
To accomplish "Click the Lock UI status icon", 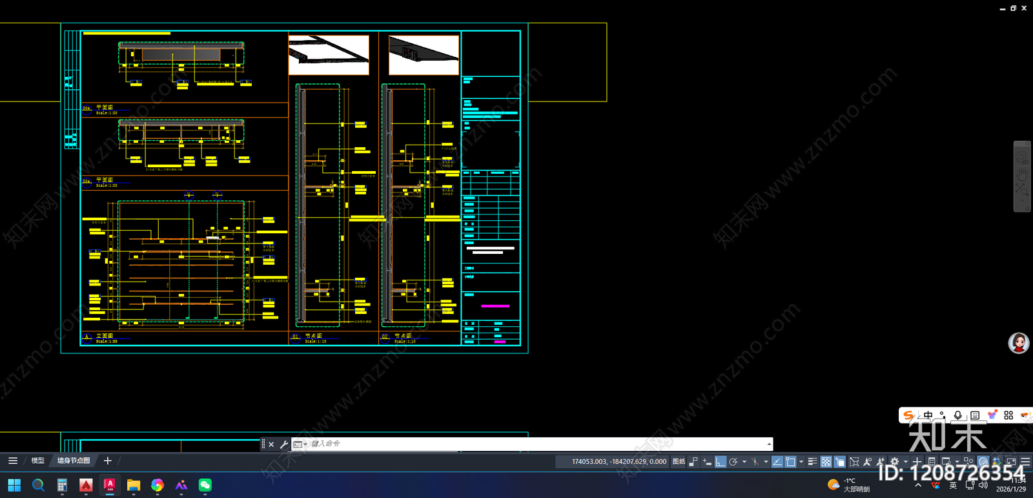I will [946, 461].
